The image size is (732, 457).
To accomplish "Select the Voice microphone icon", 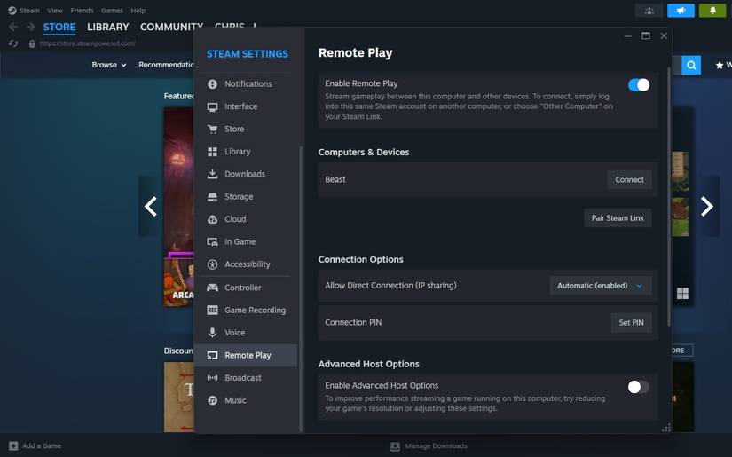I will click(212, 333).
